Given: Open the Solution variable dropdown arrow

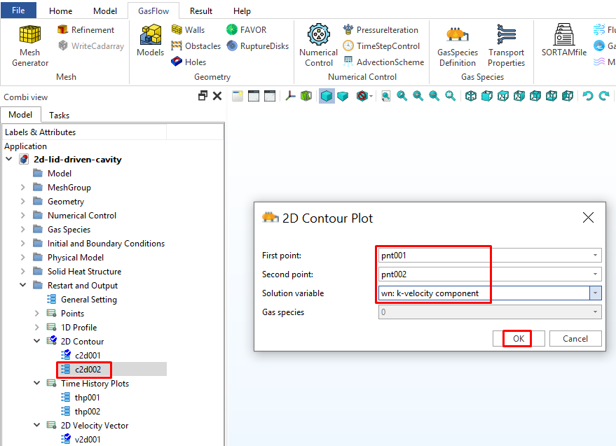Looking at the screenshot, I should coord(595,293).
